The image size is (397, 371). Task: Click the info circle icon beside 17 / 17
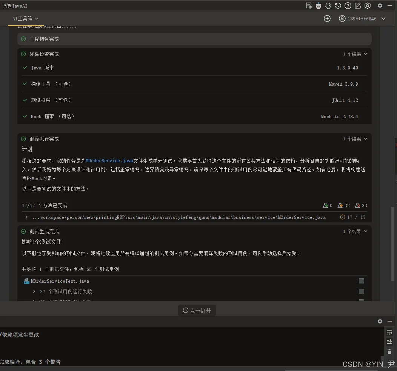[x=342, y=217]
